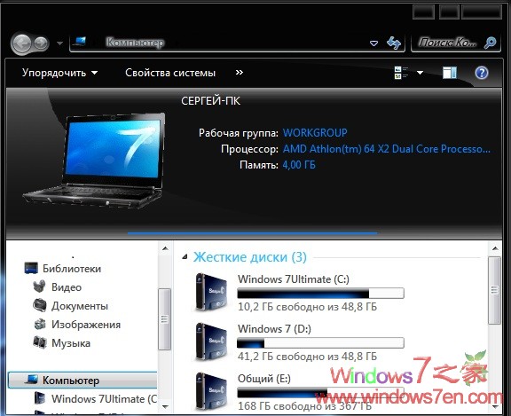The image size is (511, 416).
Task: Select the Общий (E:) drive icon
Action: coord(211,391)
